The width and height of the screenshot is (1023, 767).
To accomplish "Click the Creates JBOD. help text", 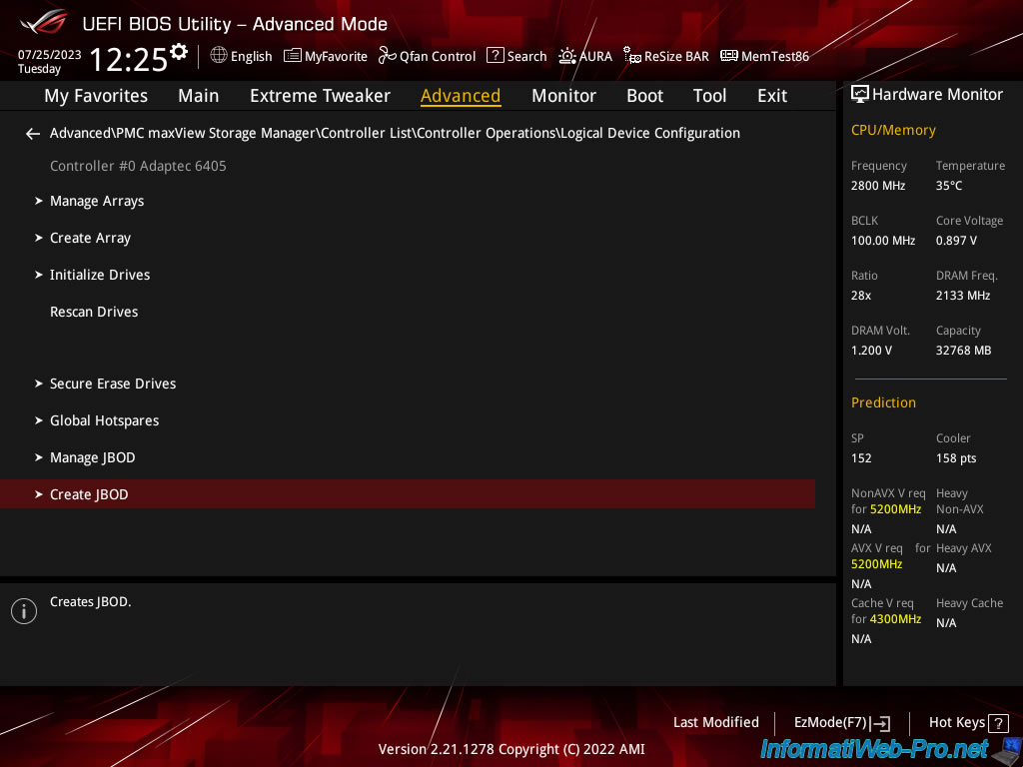I will click(x=91, y=602).
